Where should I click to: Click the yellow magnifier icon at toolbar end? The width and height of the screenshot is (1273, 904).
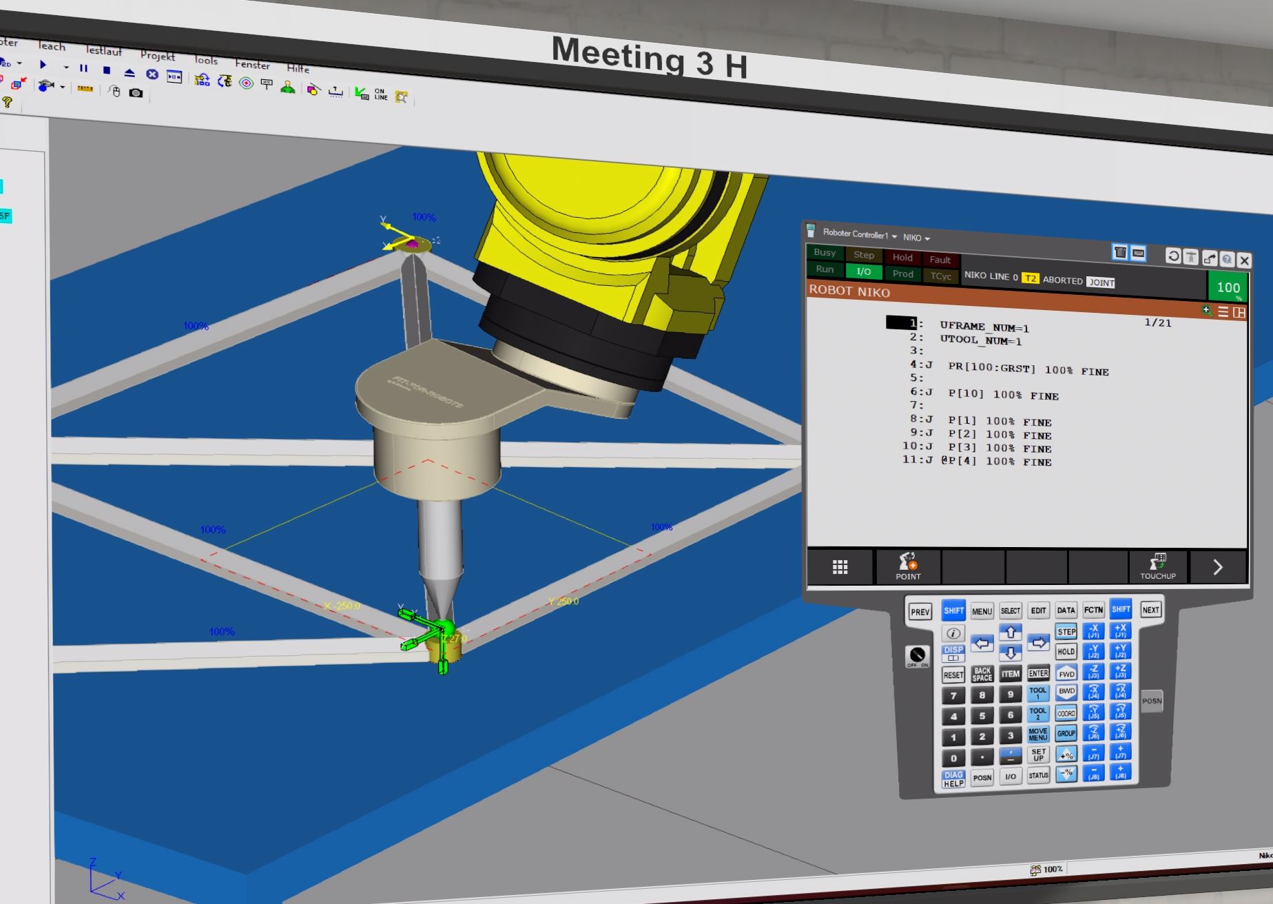coord(402,96)
